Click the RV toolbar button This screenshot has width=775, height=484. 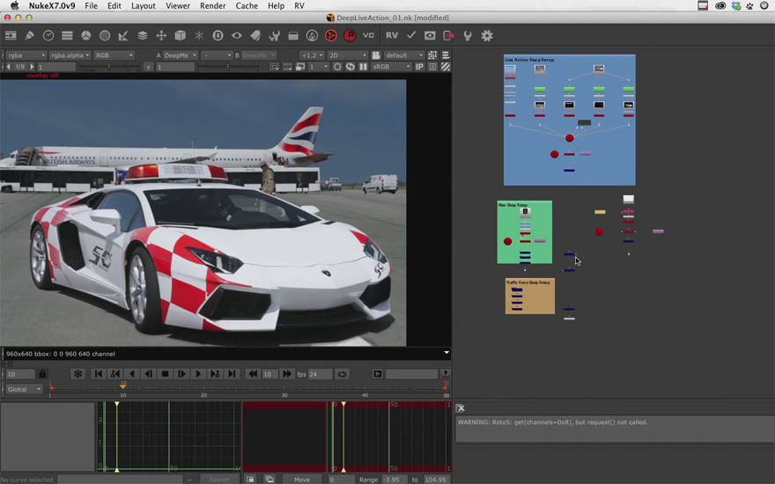(x=392, y=35)
